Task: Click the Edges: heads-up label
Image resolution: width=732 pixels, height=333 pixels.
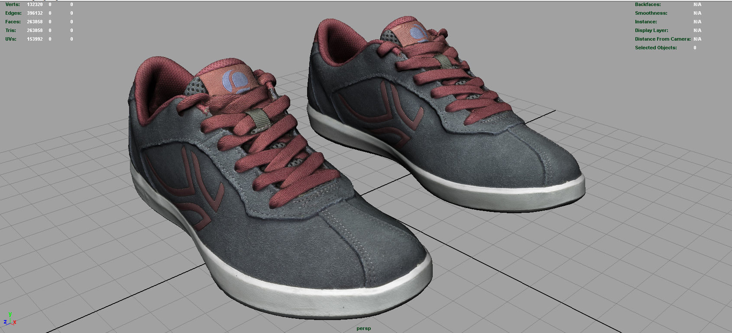Action: click(x=13, y=13)
